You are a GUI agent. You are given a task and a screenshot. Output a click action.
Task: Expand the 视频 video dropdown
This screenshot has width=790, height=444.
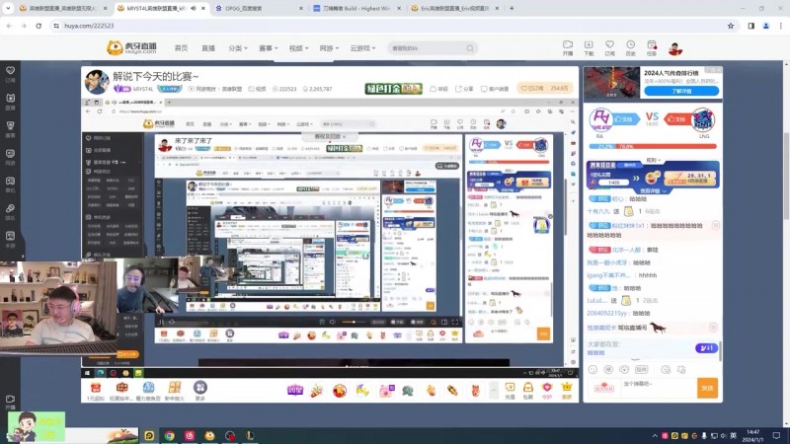pos(296,47)
